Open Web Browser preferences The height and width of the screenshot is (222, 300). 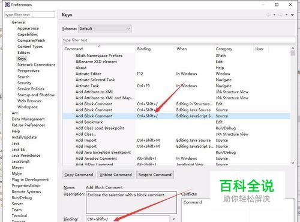(29, 101)
